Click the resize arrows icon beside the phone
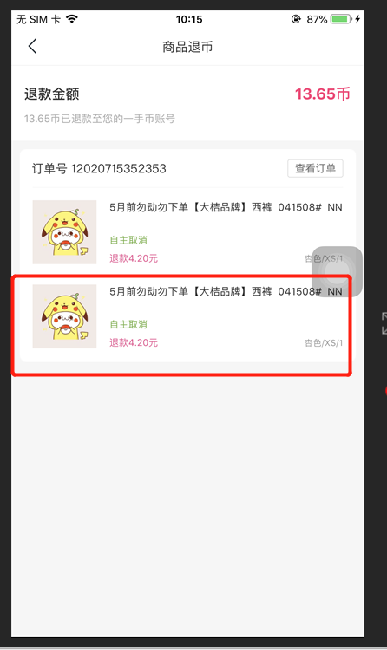The image size is (387, 650). (x=384, y=323)
